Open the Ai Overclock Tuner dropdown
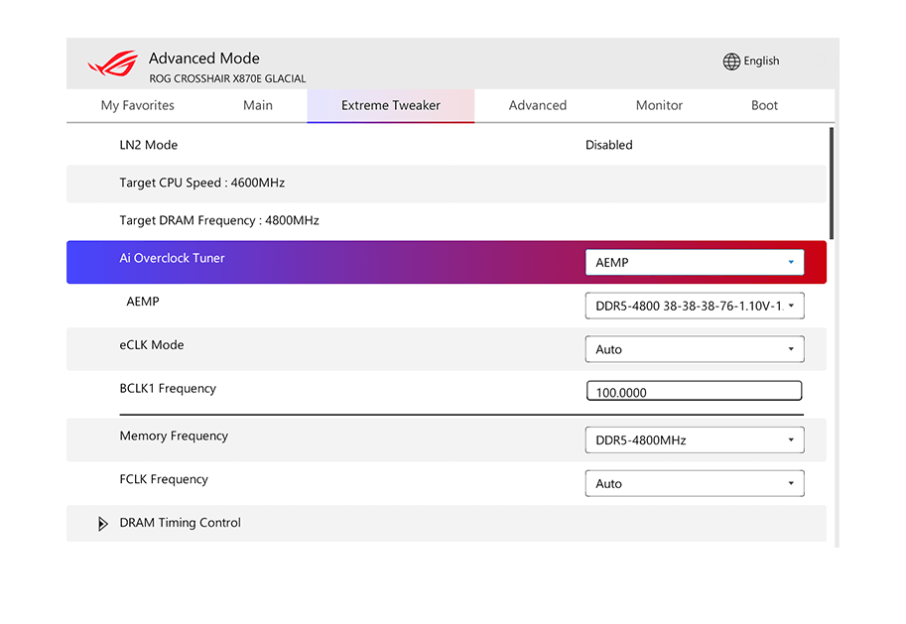 click(694, 263)
